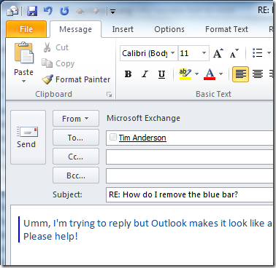This screenshot has width=276, height=268.
Task: Click Grow Font icon
Action: (x=218, y=53)
